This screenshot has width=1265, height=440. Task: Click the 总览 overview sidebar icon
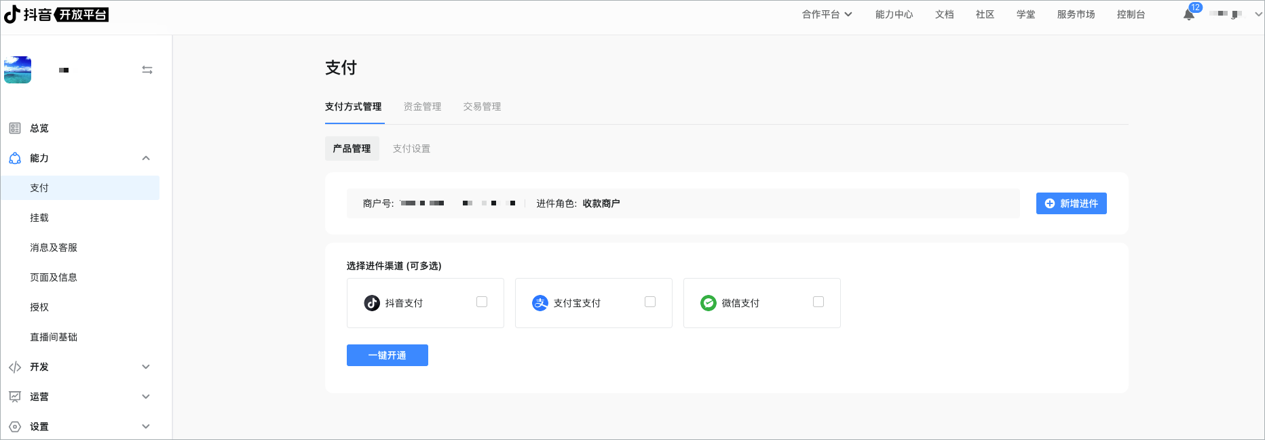click(x=15, y=128)
